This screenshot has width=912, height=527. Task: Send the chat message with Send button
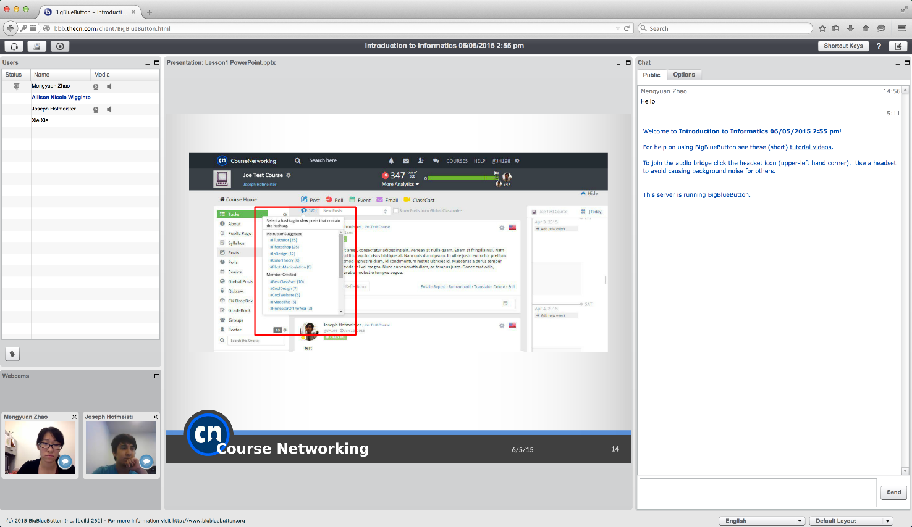(894, 492)
